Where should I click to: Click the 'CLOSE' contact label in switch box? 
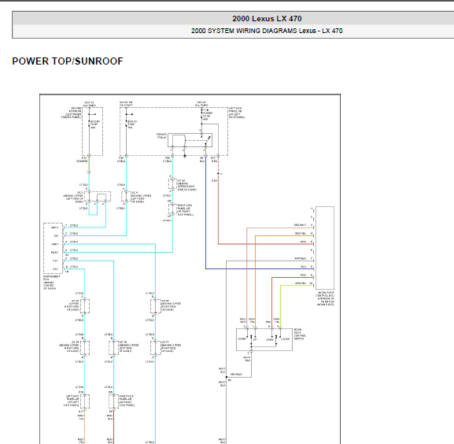(x=285, y=339)
